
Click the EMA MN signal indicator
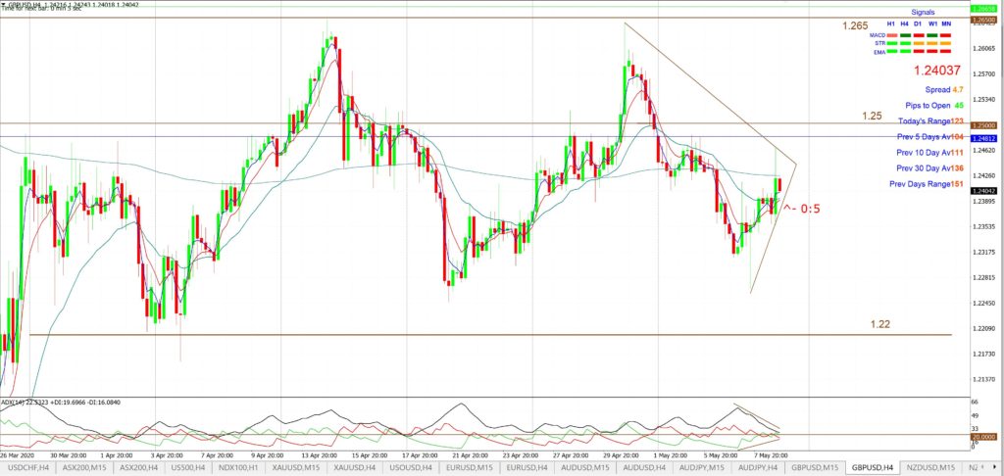point(946,51)
